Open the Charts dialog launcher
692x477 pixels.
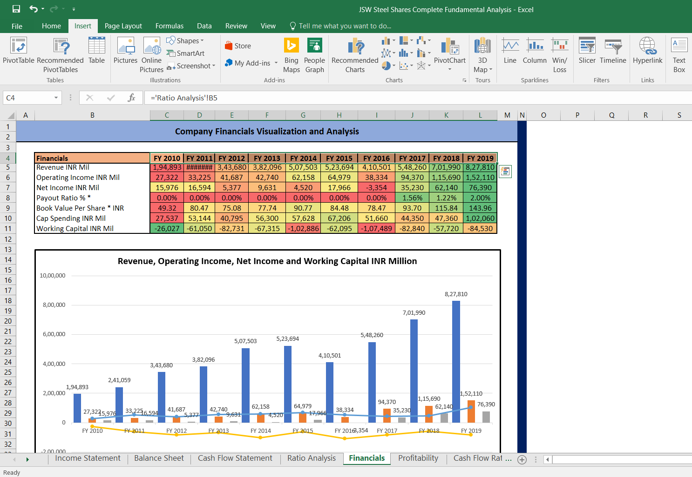[464, 80]
